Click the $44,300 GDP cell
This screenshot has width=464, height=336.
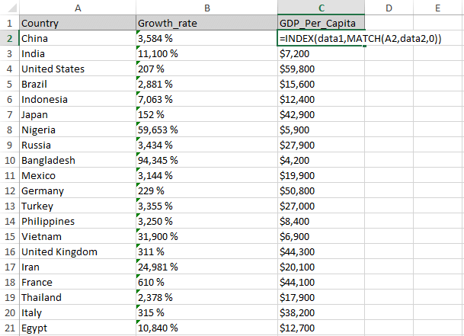321,251
